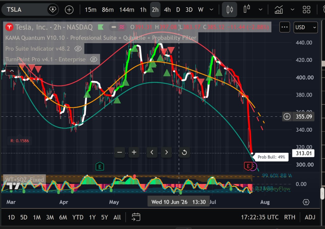Select the candlestick chart style icon

pos(229,10)
